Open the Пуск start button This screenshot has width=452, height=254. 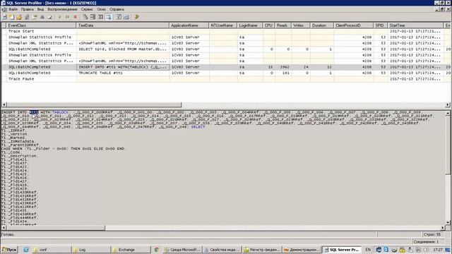click(x=9, y=249)
